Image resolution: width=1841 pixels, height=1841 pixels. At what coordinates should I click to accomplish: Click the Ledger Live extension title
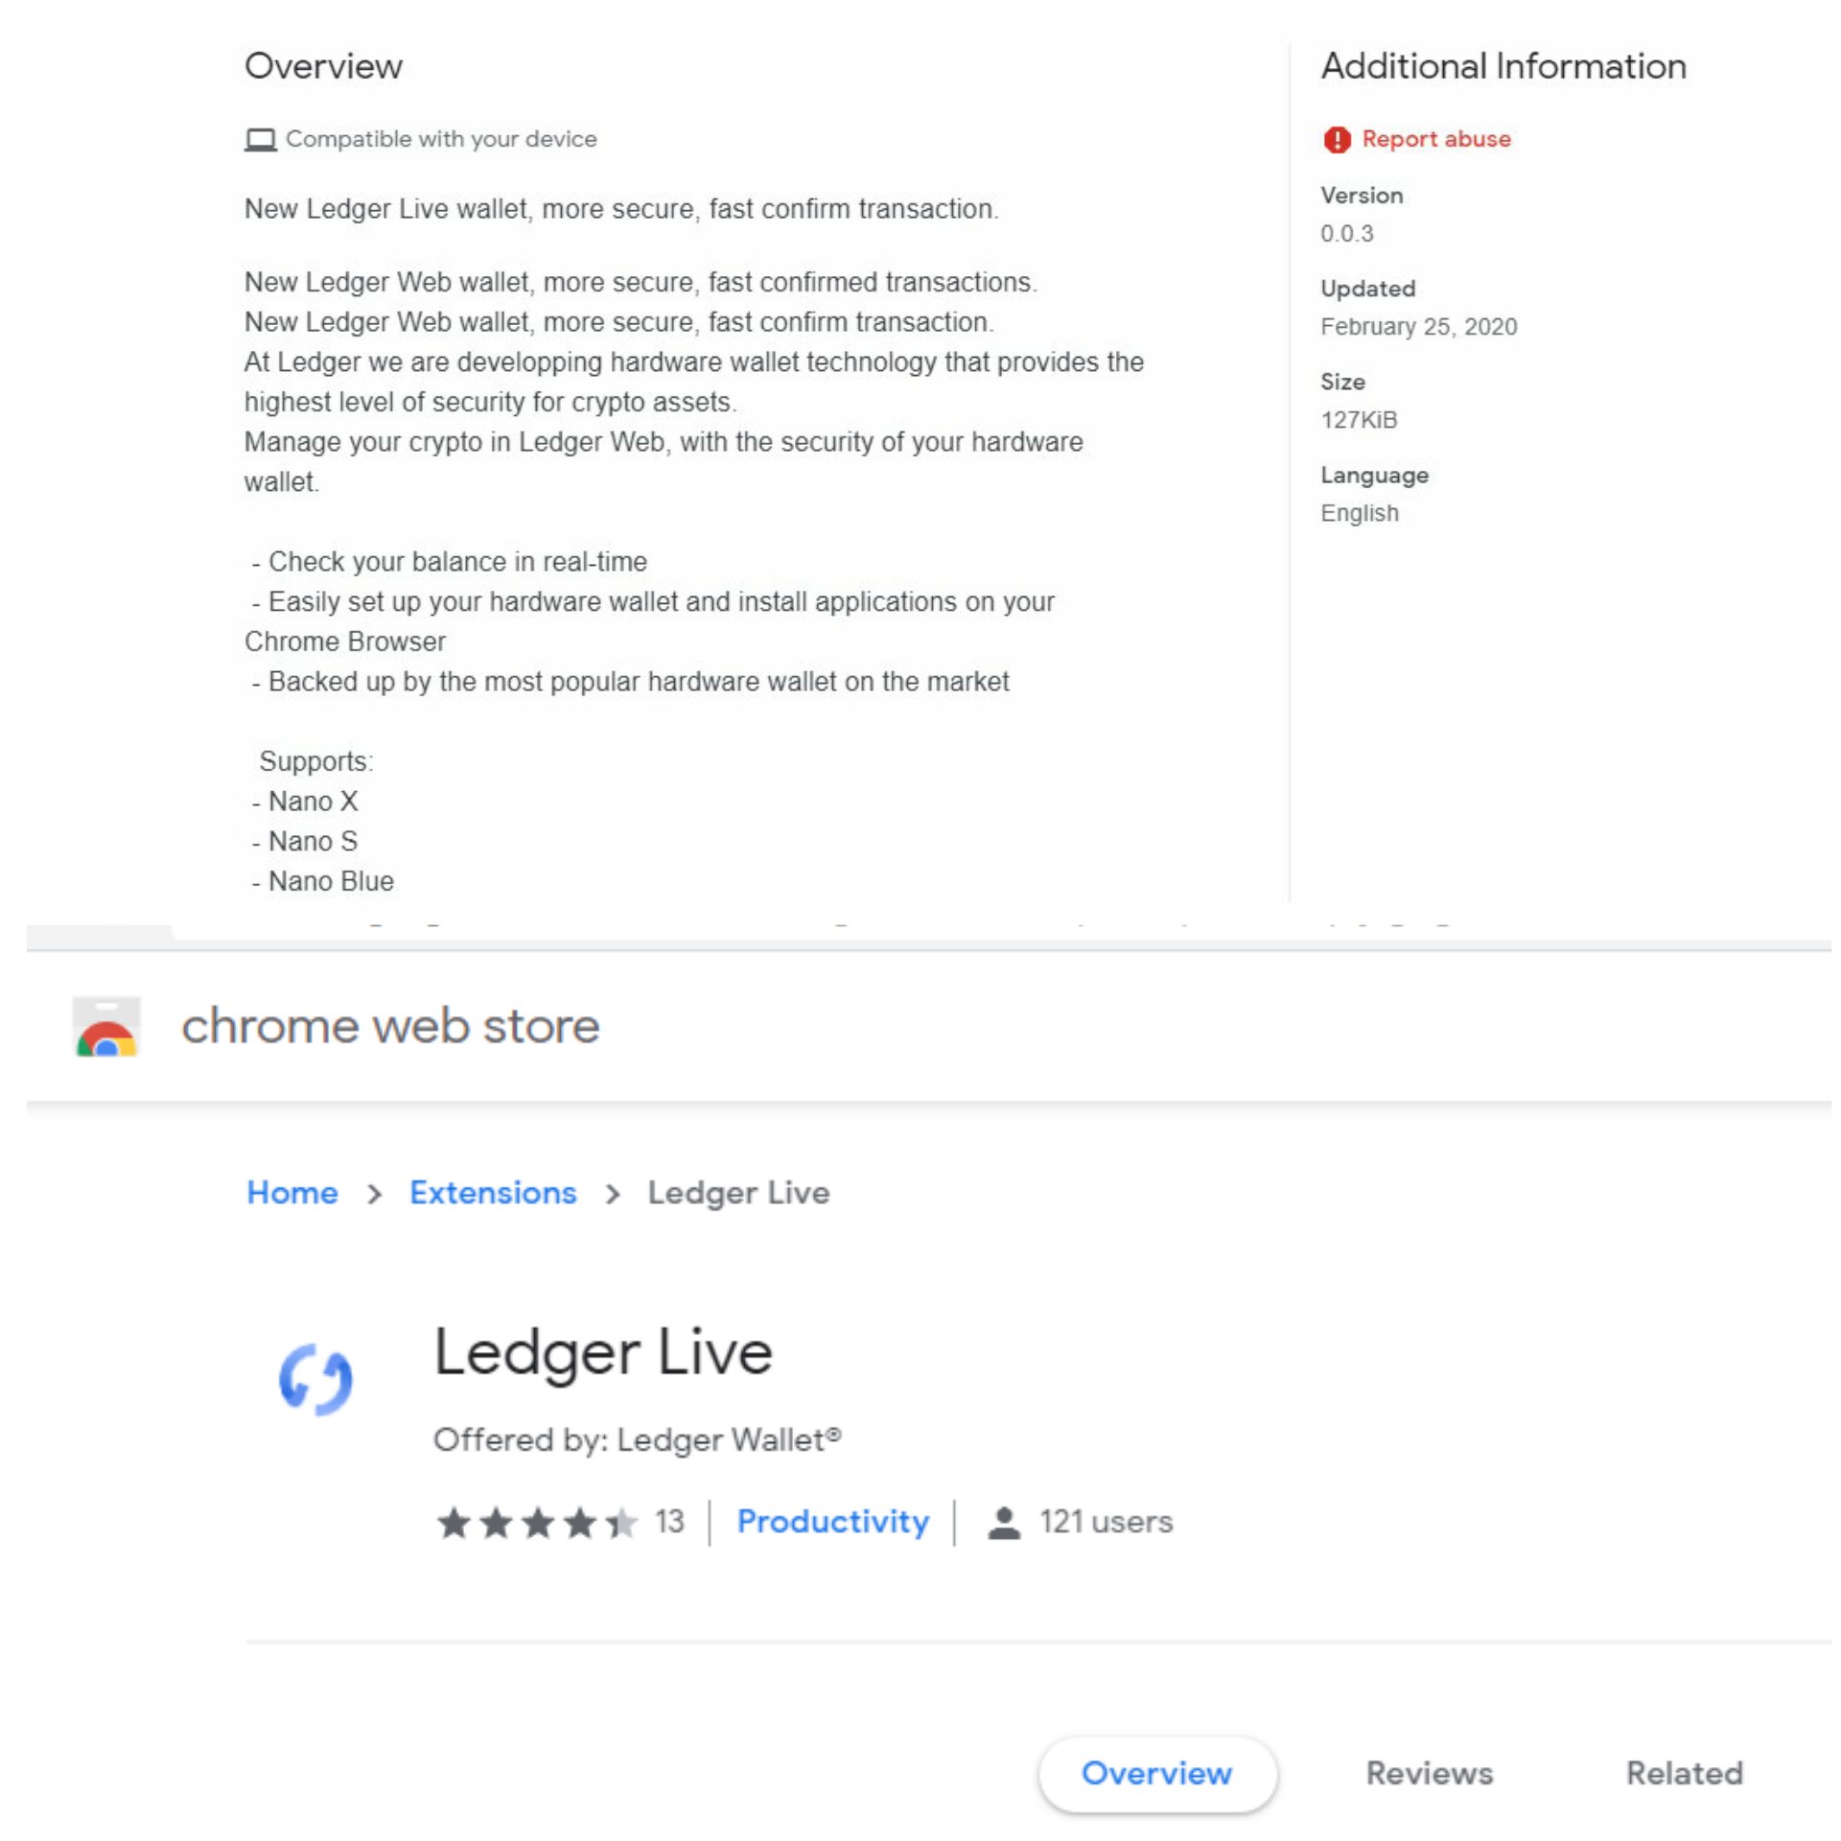603,1352
